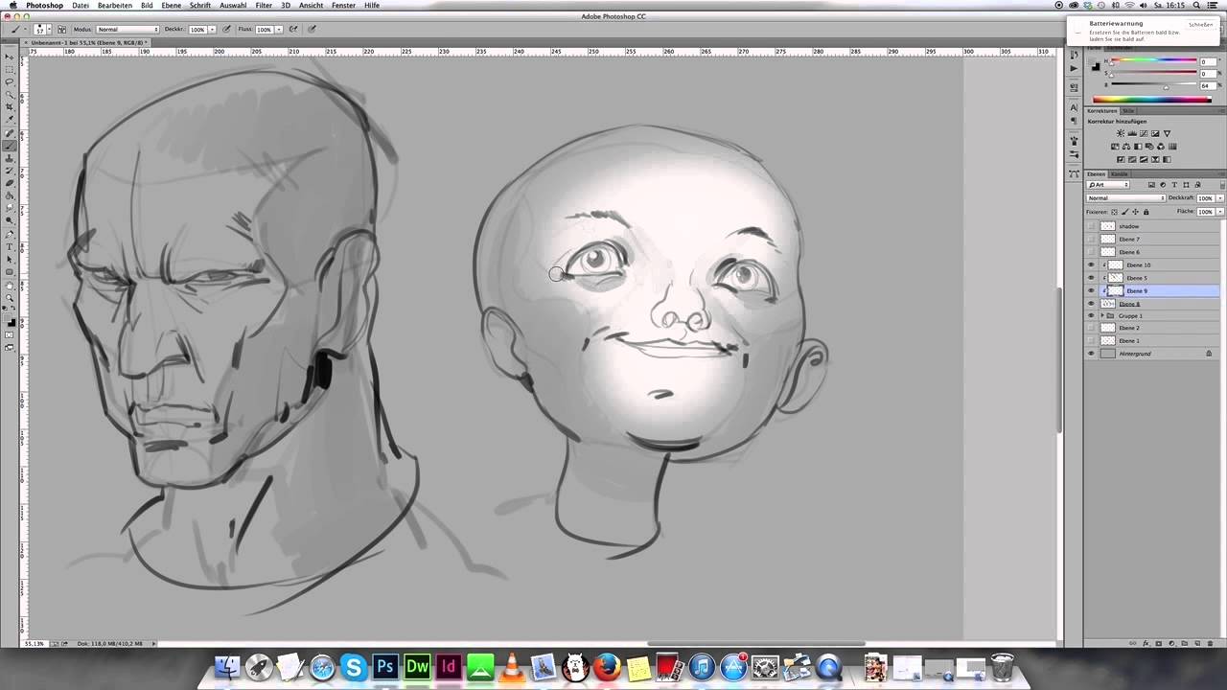The height and width of the screenshot is (690, 1227).
Task: Select the Pen tool
Action: [x=10, y=234]
